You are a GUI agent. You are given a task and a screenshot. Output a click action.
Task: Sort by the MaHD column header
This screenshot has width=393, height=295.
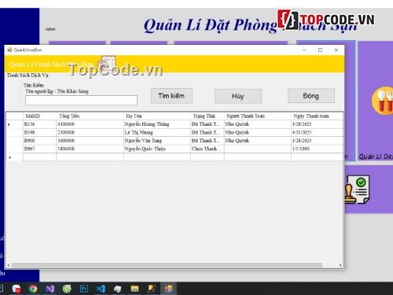coord(39,116)
